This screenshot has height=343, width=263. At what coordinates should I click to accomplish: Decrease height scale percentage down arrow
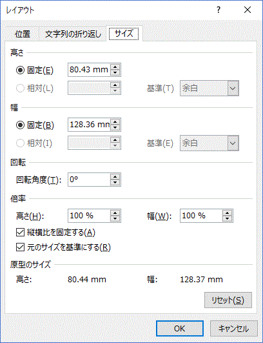click(115, 219)
